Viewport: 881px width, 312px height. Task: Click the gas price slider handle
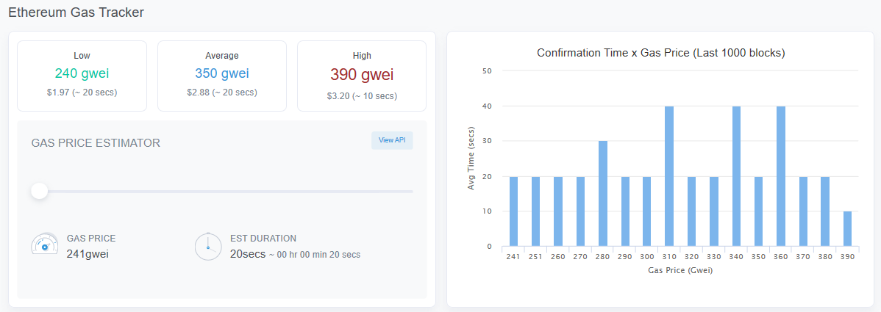(x=39, y=191)
